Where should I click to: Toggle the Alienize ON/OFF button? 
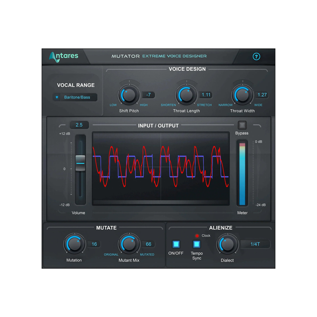pyautogui.click(x=176, y=244)
